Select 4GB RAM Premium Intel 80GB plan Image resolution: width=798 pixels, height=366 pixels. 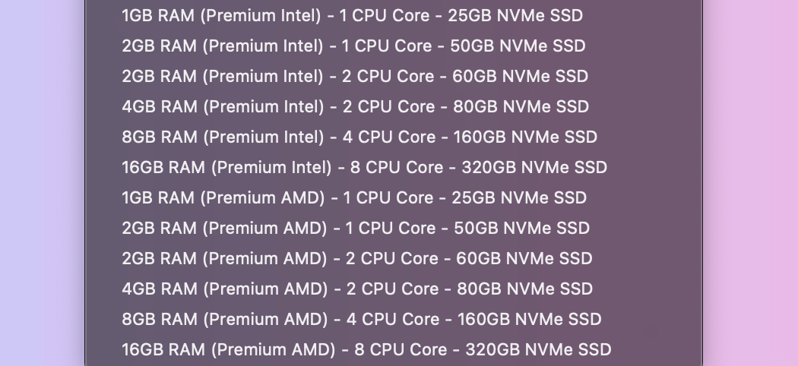point(355,106)
